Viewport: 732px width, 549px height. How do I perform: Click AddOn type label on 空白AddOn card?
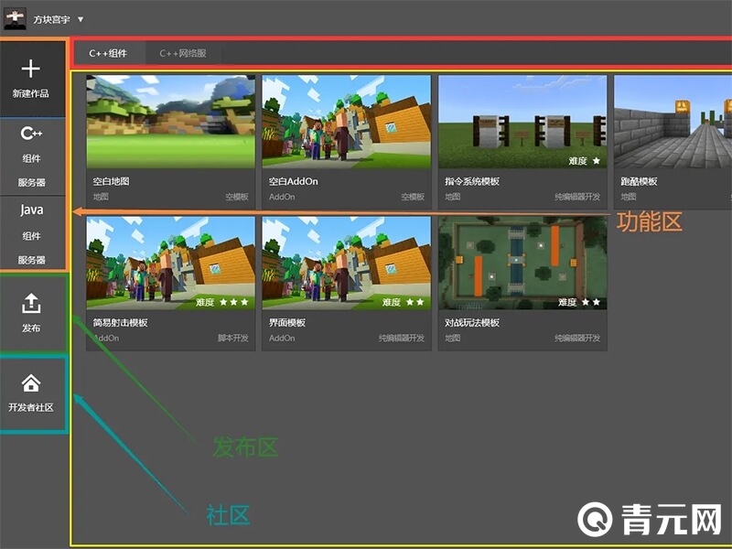click(282, 197)
